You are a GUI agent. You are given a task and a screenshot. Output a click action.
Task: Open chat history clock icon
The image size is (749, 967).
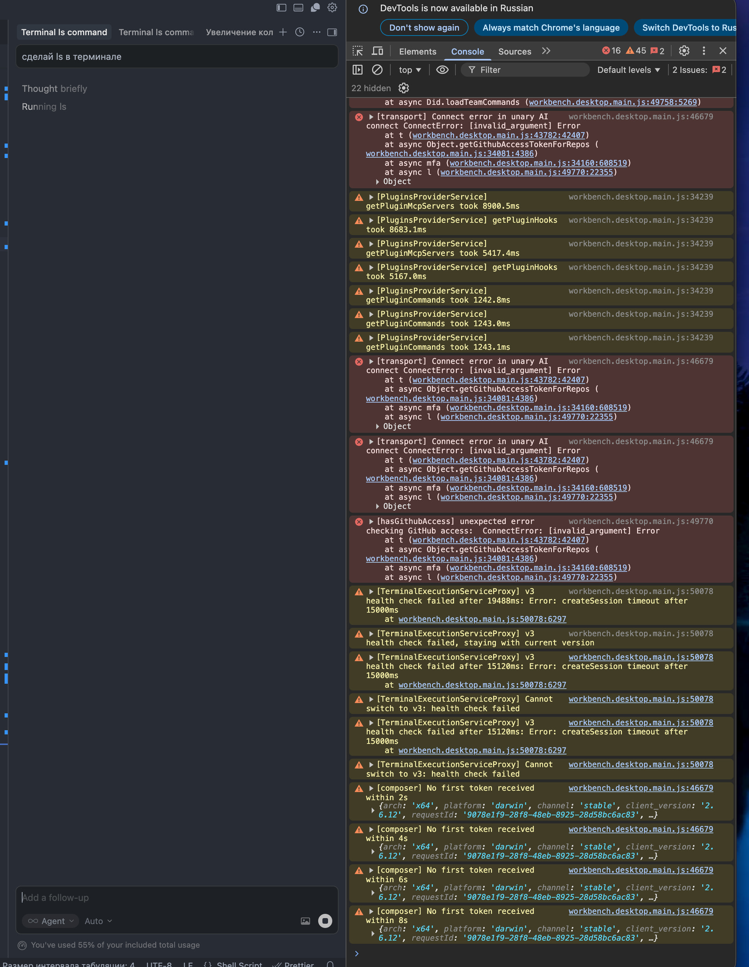(x=300, y=32)
